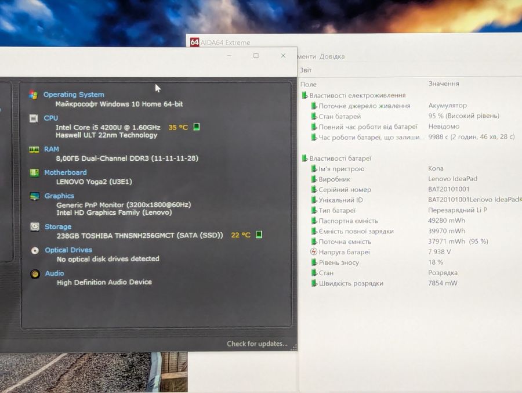
Task: Click the Intel Core i5 4200U text
Action: (x=108, y=127)
